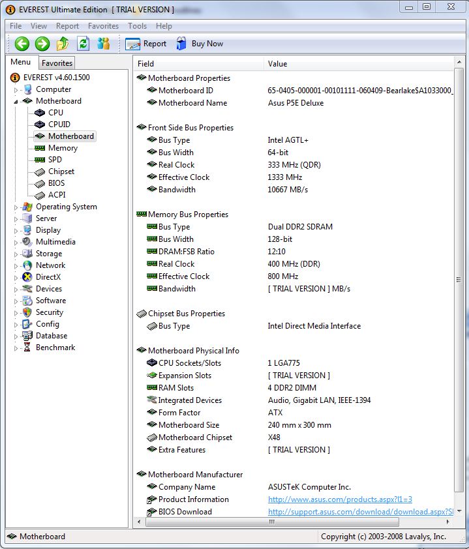Open the Report menu

[68, 26]
